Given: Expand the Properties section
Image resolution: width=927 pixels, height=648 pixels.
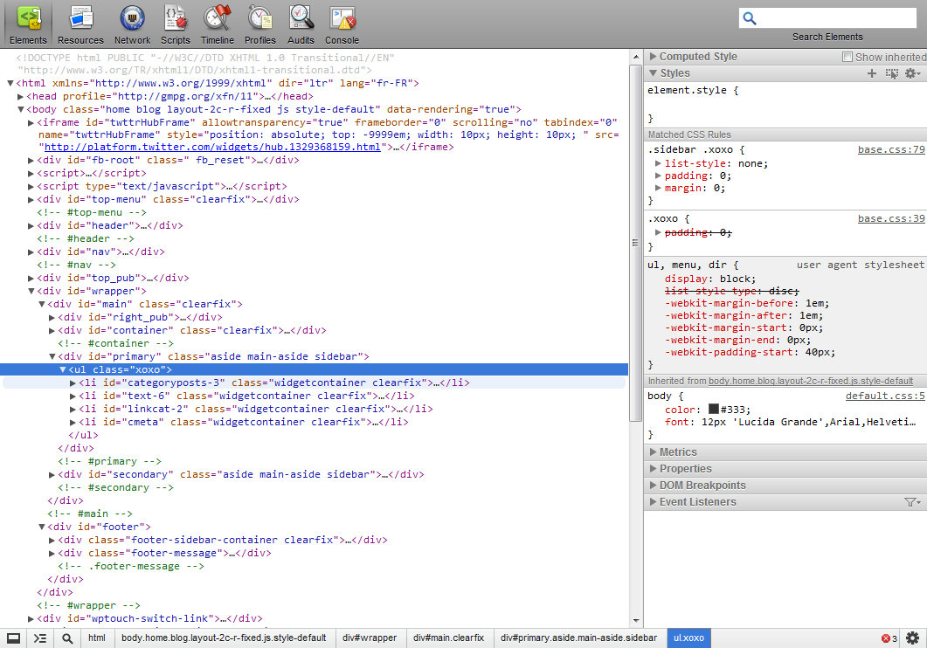Looking at the screenshot, I should click(653, 468).
